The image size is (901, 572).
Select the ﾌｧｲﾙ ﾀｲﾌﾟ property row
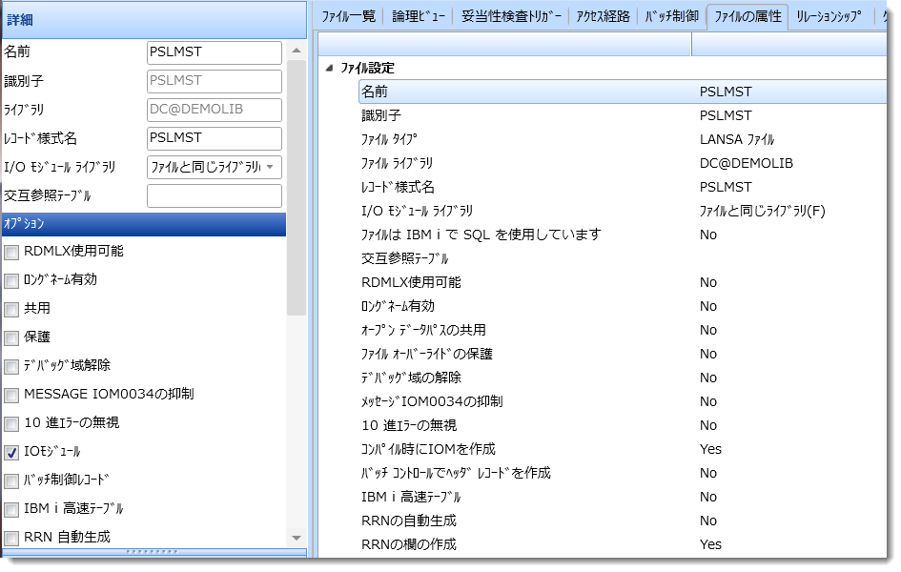pos(623,139)
